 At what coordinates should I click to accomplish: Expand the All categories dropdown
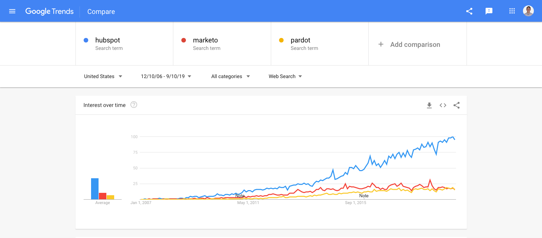(x=230, y=76)
